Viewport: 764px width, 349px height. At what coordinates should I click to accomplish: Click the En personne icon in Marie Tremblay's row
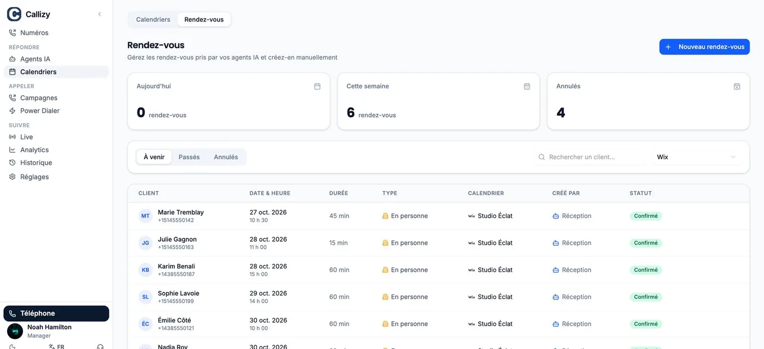tap(385, 216)
